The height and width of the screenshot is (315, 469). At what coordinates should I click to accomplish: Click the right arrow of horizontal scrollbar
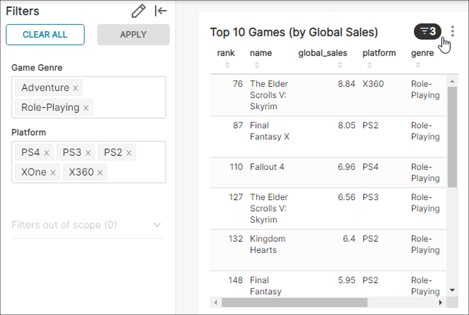[441, 302]
